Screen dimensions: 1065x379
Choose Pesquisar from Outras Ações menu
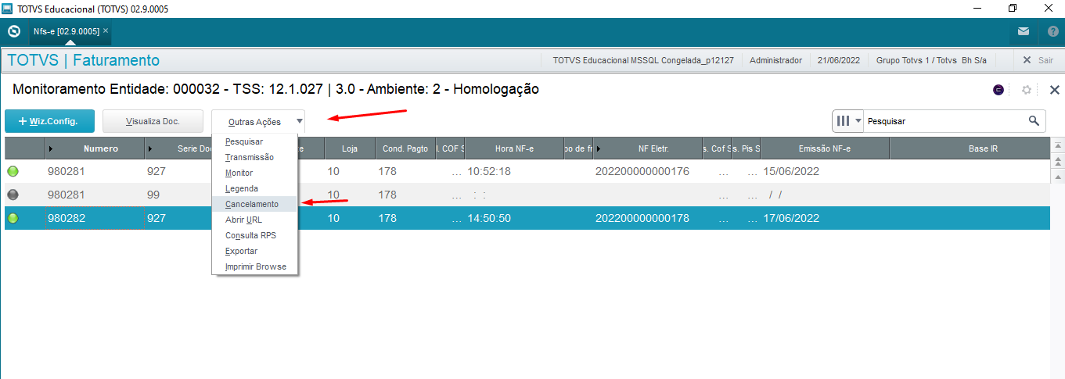click(x=254, y=141)
